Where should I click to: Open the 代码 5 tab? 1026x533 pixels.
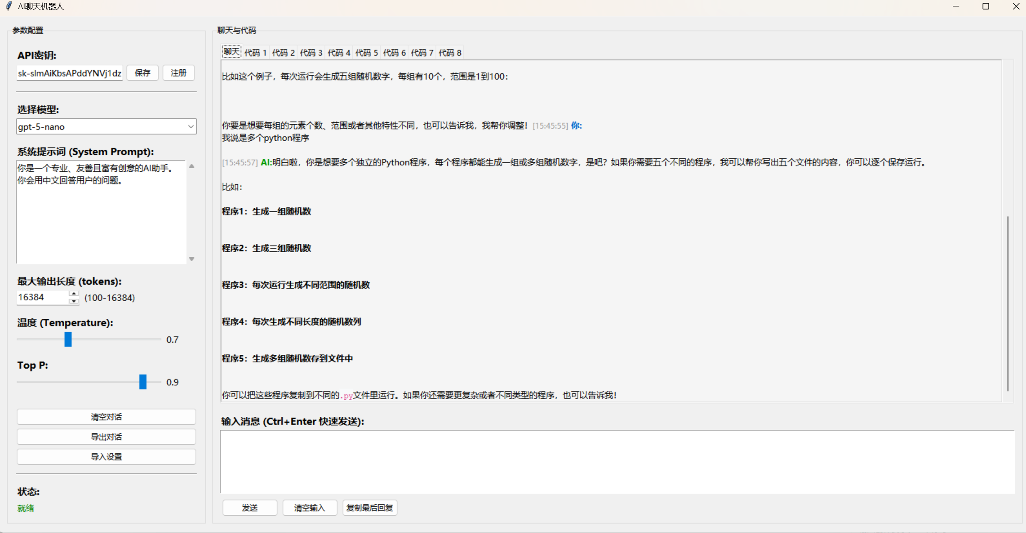click(367, 52)
